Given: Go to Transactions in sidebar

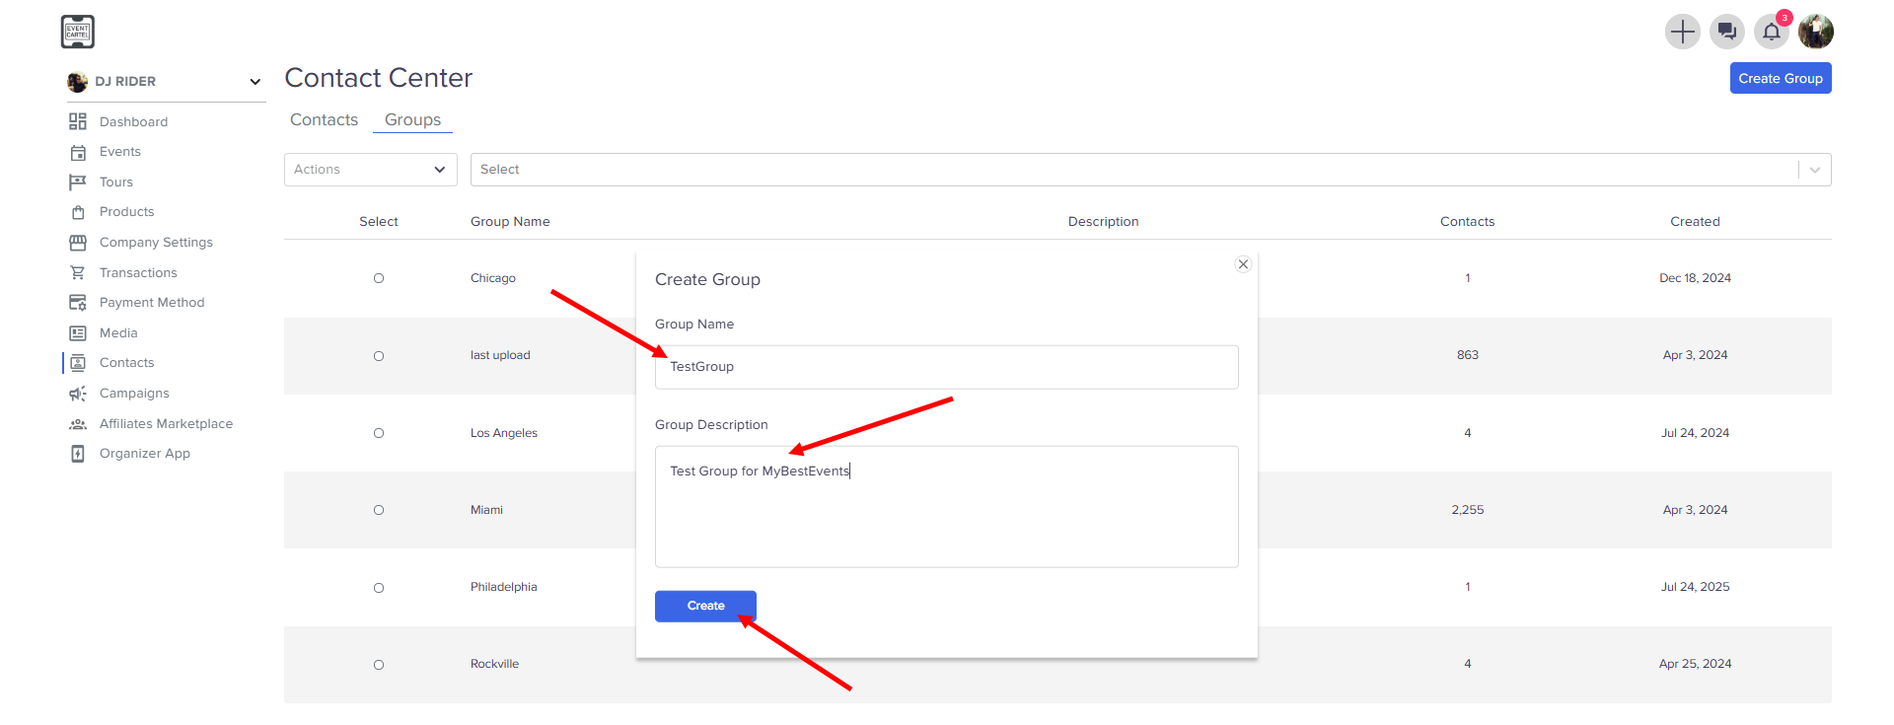Looking at the screenshot, I should coord(138,273).
